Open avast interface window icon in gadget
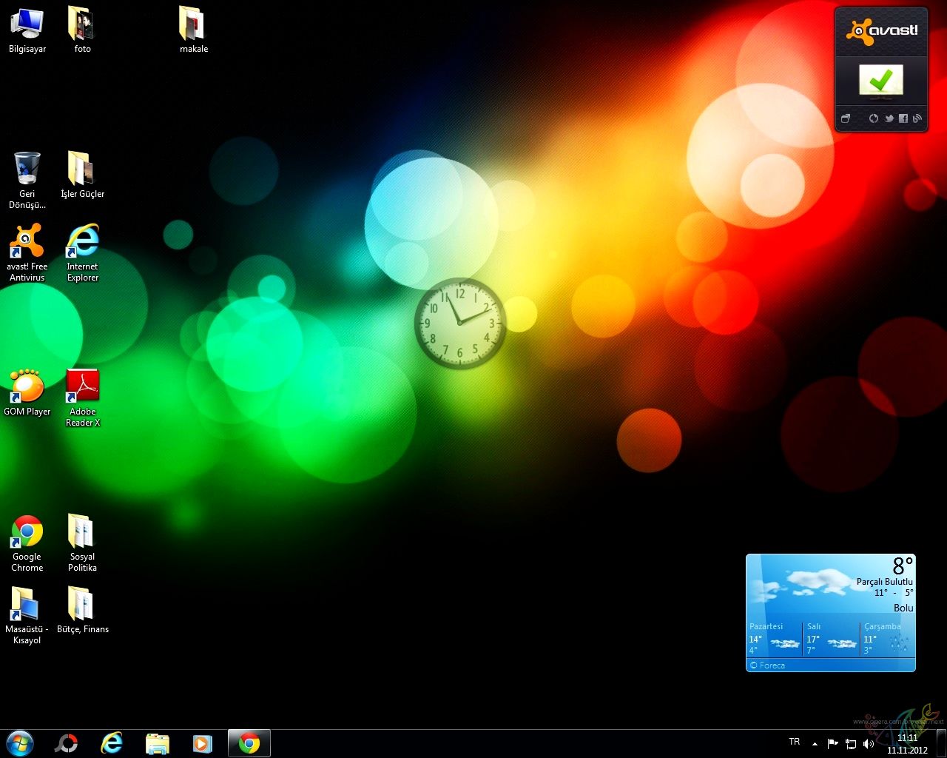Screen dimensions: 947x758 846,118
